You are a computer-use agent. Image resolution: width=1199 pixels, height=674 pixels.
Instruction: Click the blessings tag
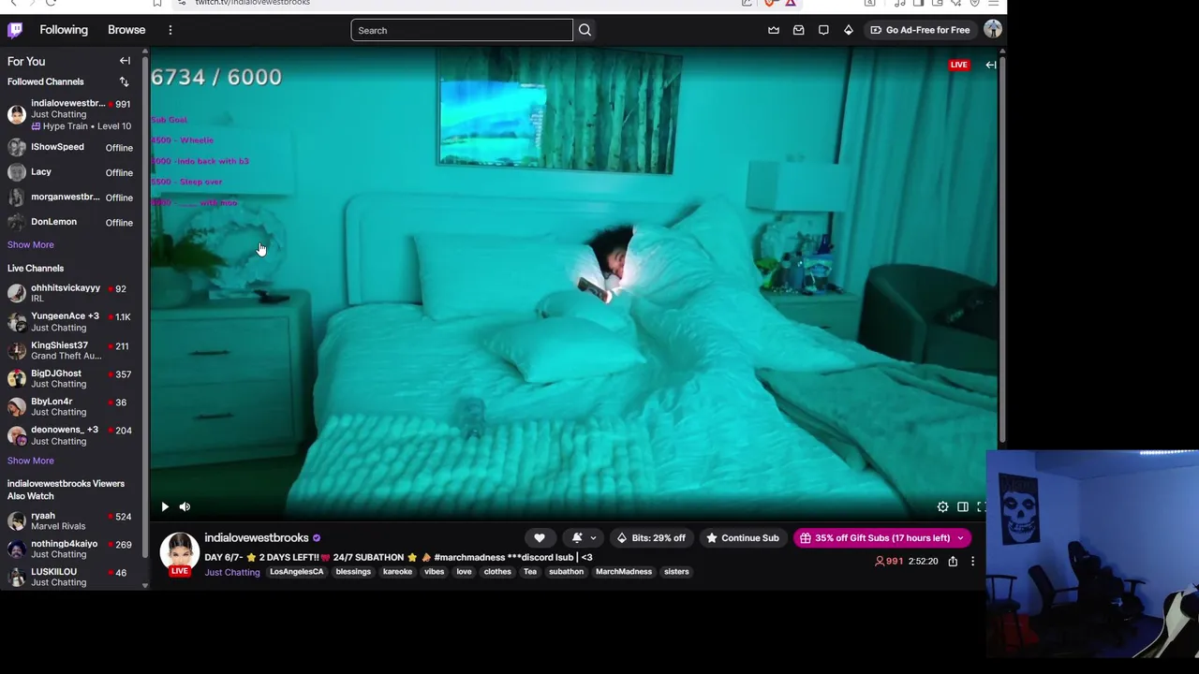click(353, 571)
